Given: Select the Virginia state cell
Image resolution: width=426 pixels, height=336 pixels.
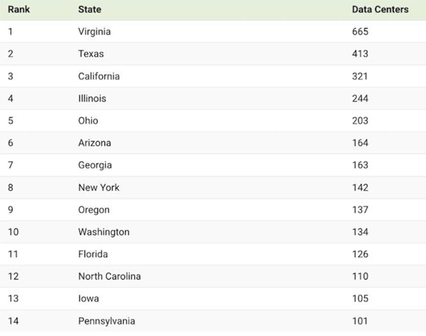Looking at the screenshot, I should click(95, 32).
